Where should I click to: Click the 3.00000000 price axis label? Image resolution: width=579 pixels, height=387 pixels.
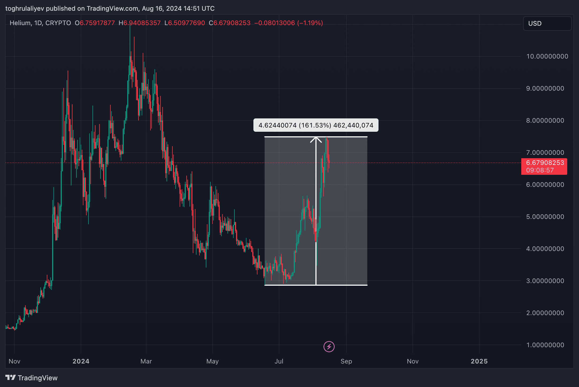(545, 281)
